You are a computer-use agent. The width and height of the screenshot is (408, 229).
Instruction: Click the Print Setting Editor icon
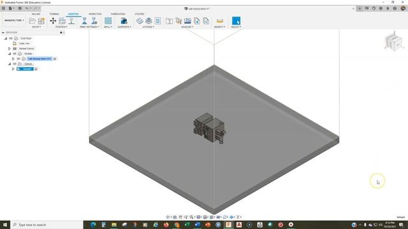(85, 21)
